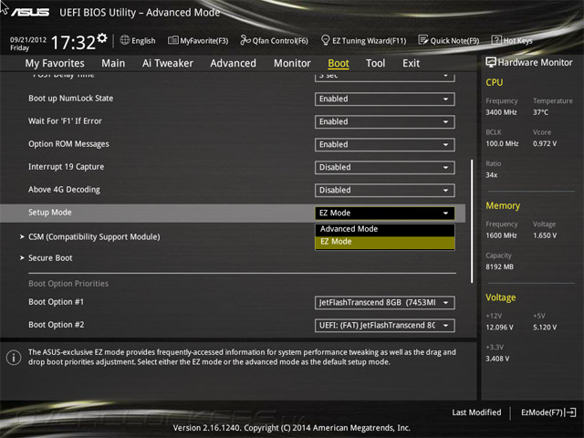Click +5V reading 5.120 V
The width and height of the screenshot is (584, 438).
tap(545, 327)
